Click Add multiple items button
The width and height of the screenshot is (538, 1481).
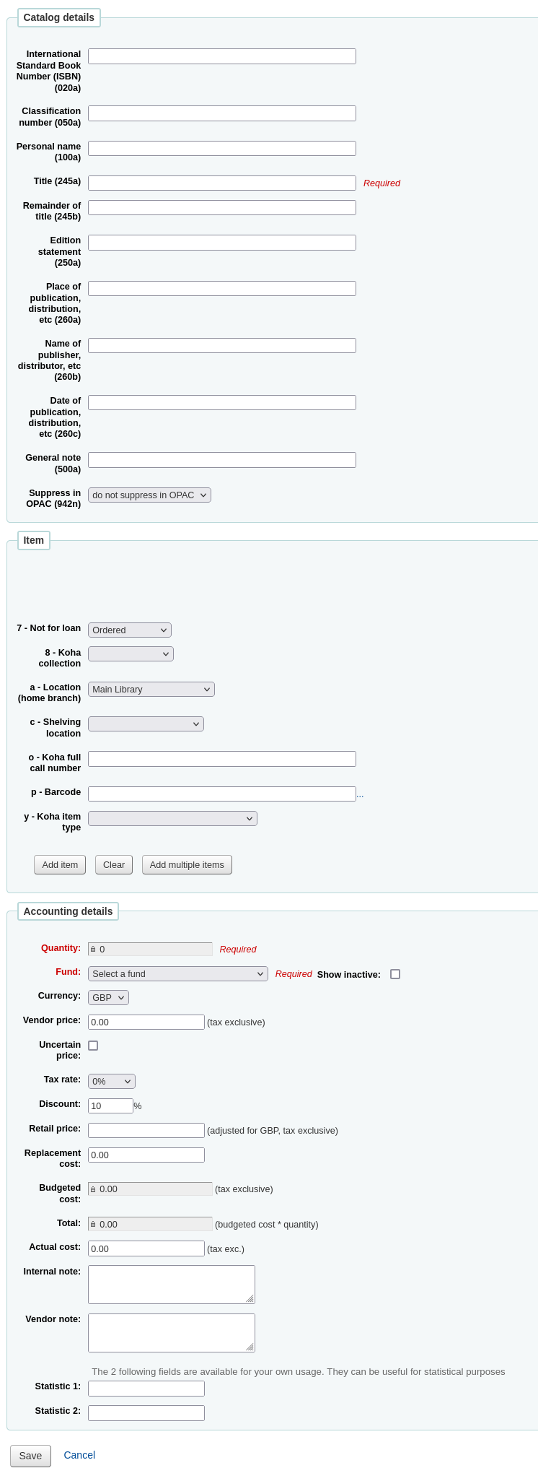(187, 865)
